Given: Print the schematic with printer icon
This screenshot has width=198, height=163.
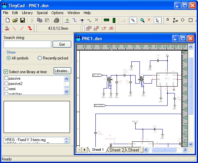Looking at the screenshot, I should coord(56,20).
